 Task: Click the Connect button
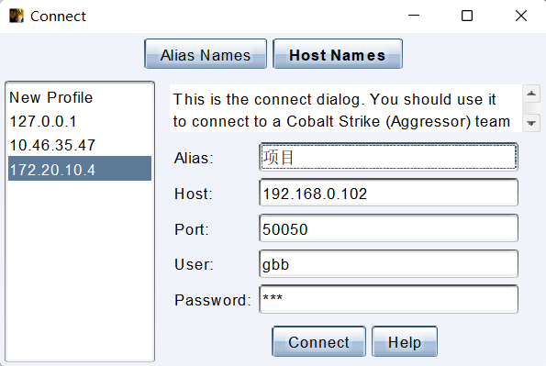click(318, 341)
